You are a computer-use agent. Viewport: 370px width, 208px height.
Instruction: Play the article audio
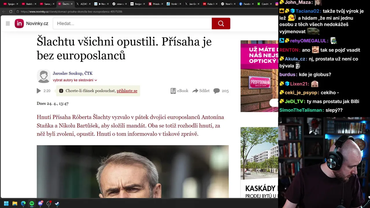point(39,91)
